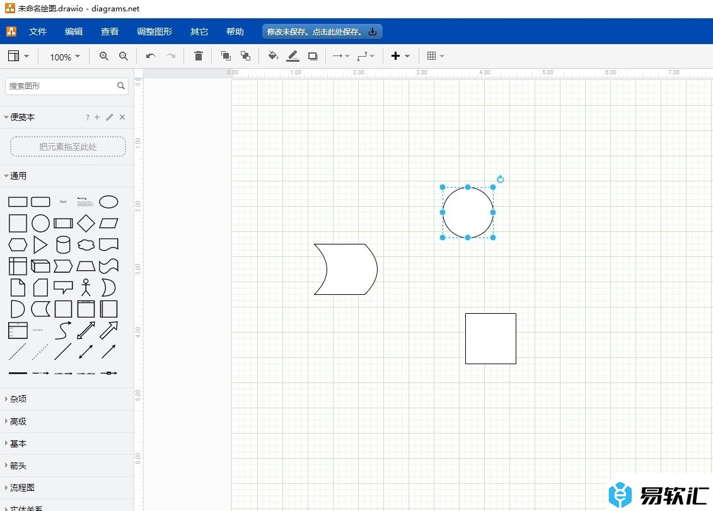The width and height of the screenshot is (713, 511).
Task: Select cube shape in palette
Action: tap(40, 266)
